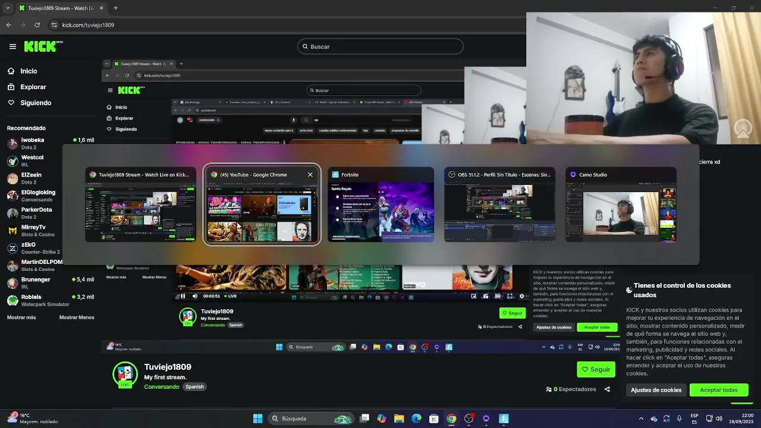761x428 pixels.
Task: Open the Windows Start menu on bottom taskbar
Action: coord(258,418)
